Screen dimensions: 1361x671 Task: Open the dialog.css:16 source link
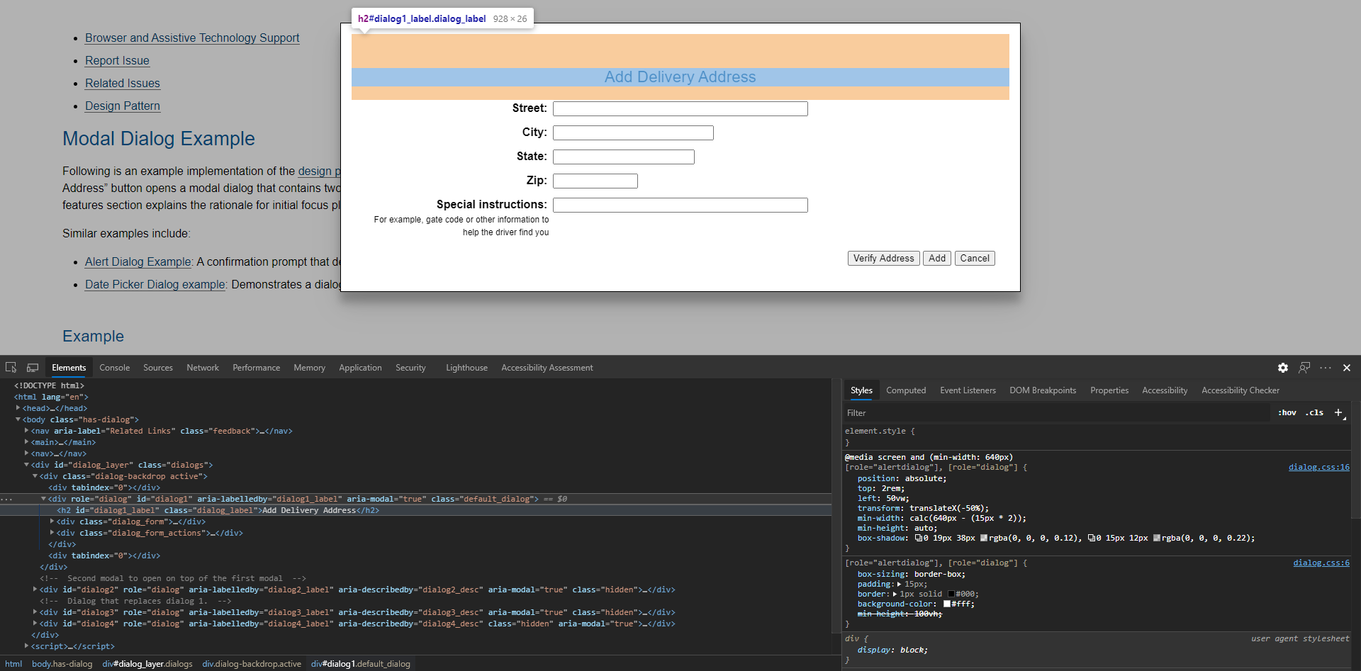(x=1318, y=467)
